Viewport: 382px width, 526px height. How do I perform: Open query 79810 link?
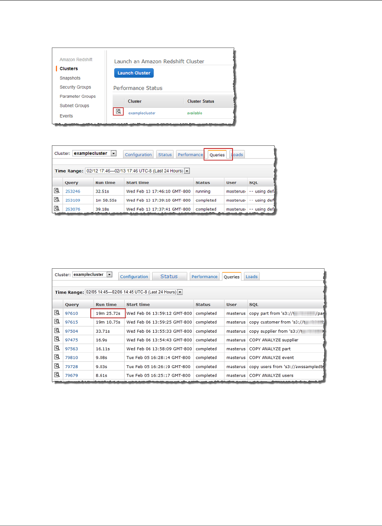[72, 358]
